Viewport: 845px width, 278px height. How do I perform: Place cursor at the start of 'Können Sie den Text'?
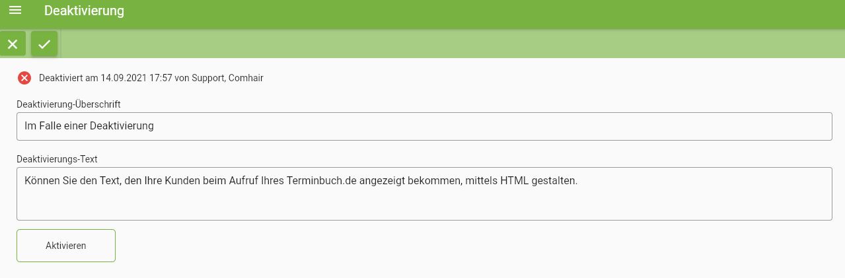pos(25,180)
